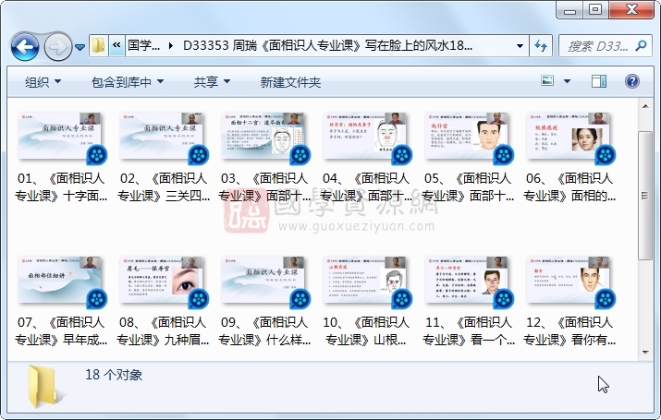The width and height of the screenshot is (661, 420).
Task: Click the folder icon in address bar
Action: coord(99,45)
